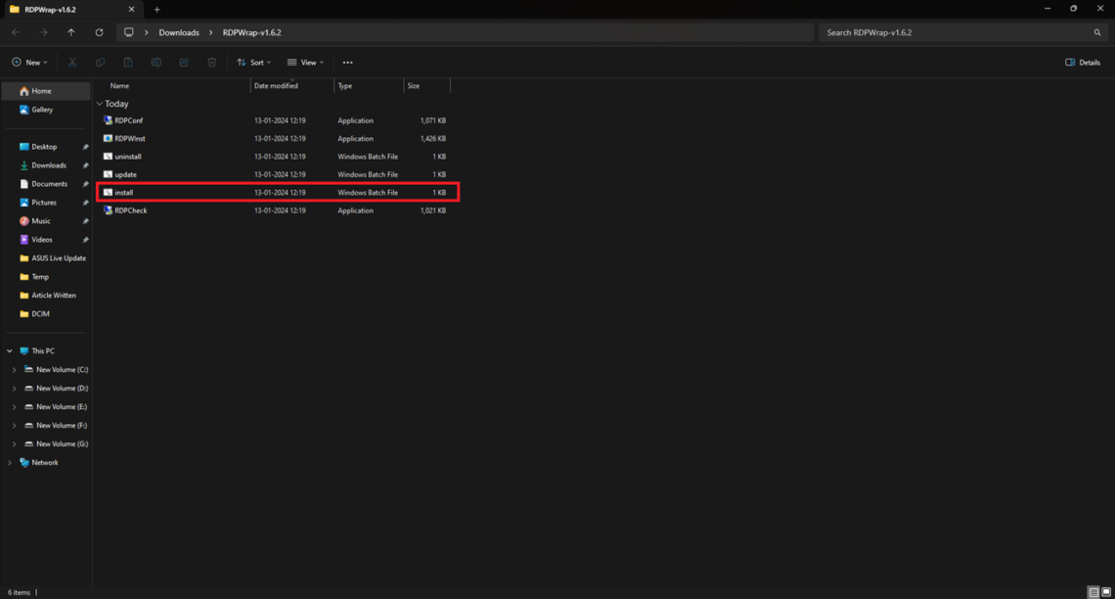This screenshot has width=1115, height=599.
Task: Open the See more toolbar menu
Action: click(347, 62)
